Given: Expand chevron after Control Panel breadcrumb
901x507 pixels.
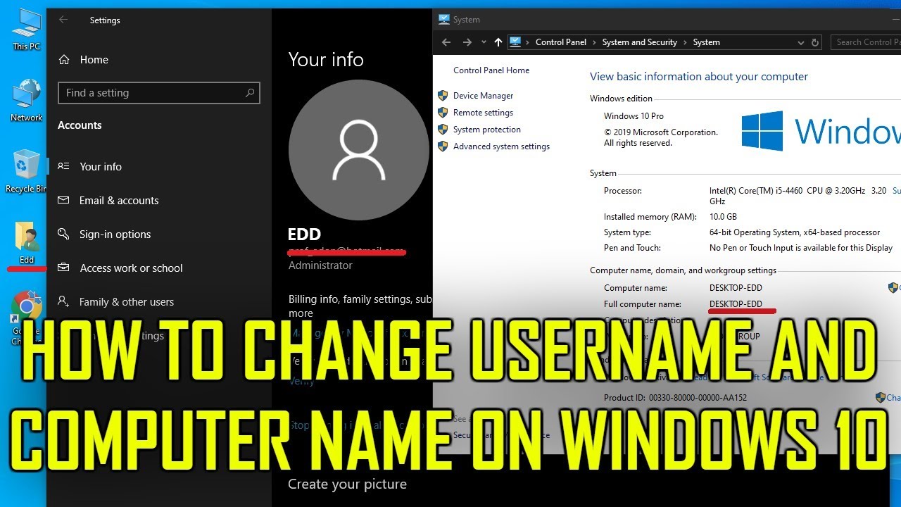Looking at the screenshot, I should (595, 42).
